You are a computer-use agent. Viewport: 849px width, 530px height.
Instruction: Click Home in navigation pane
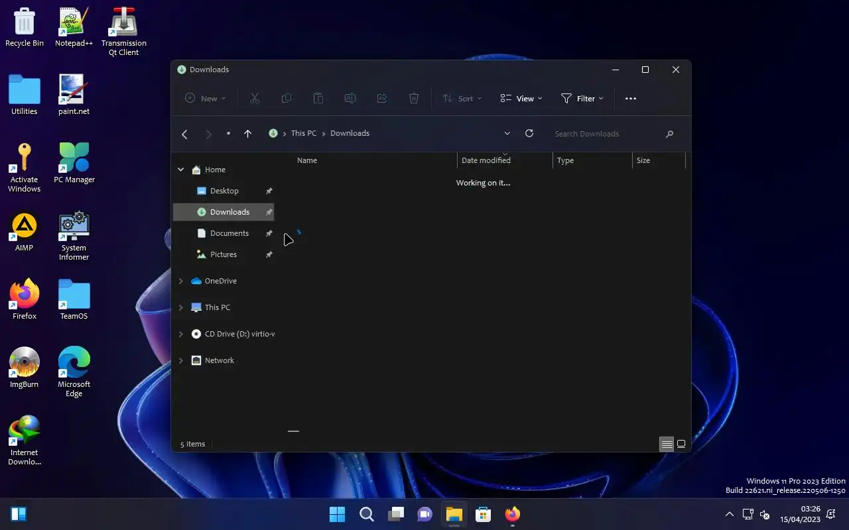[x=215, y=170]
